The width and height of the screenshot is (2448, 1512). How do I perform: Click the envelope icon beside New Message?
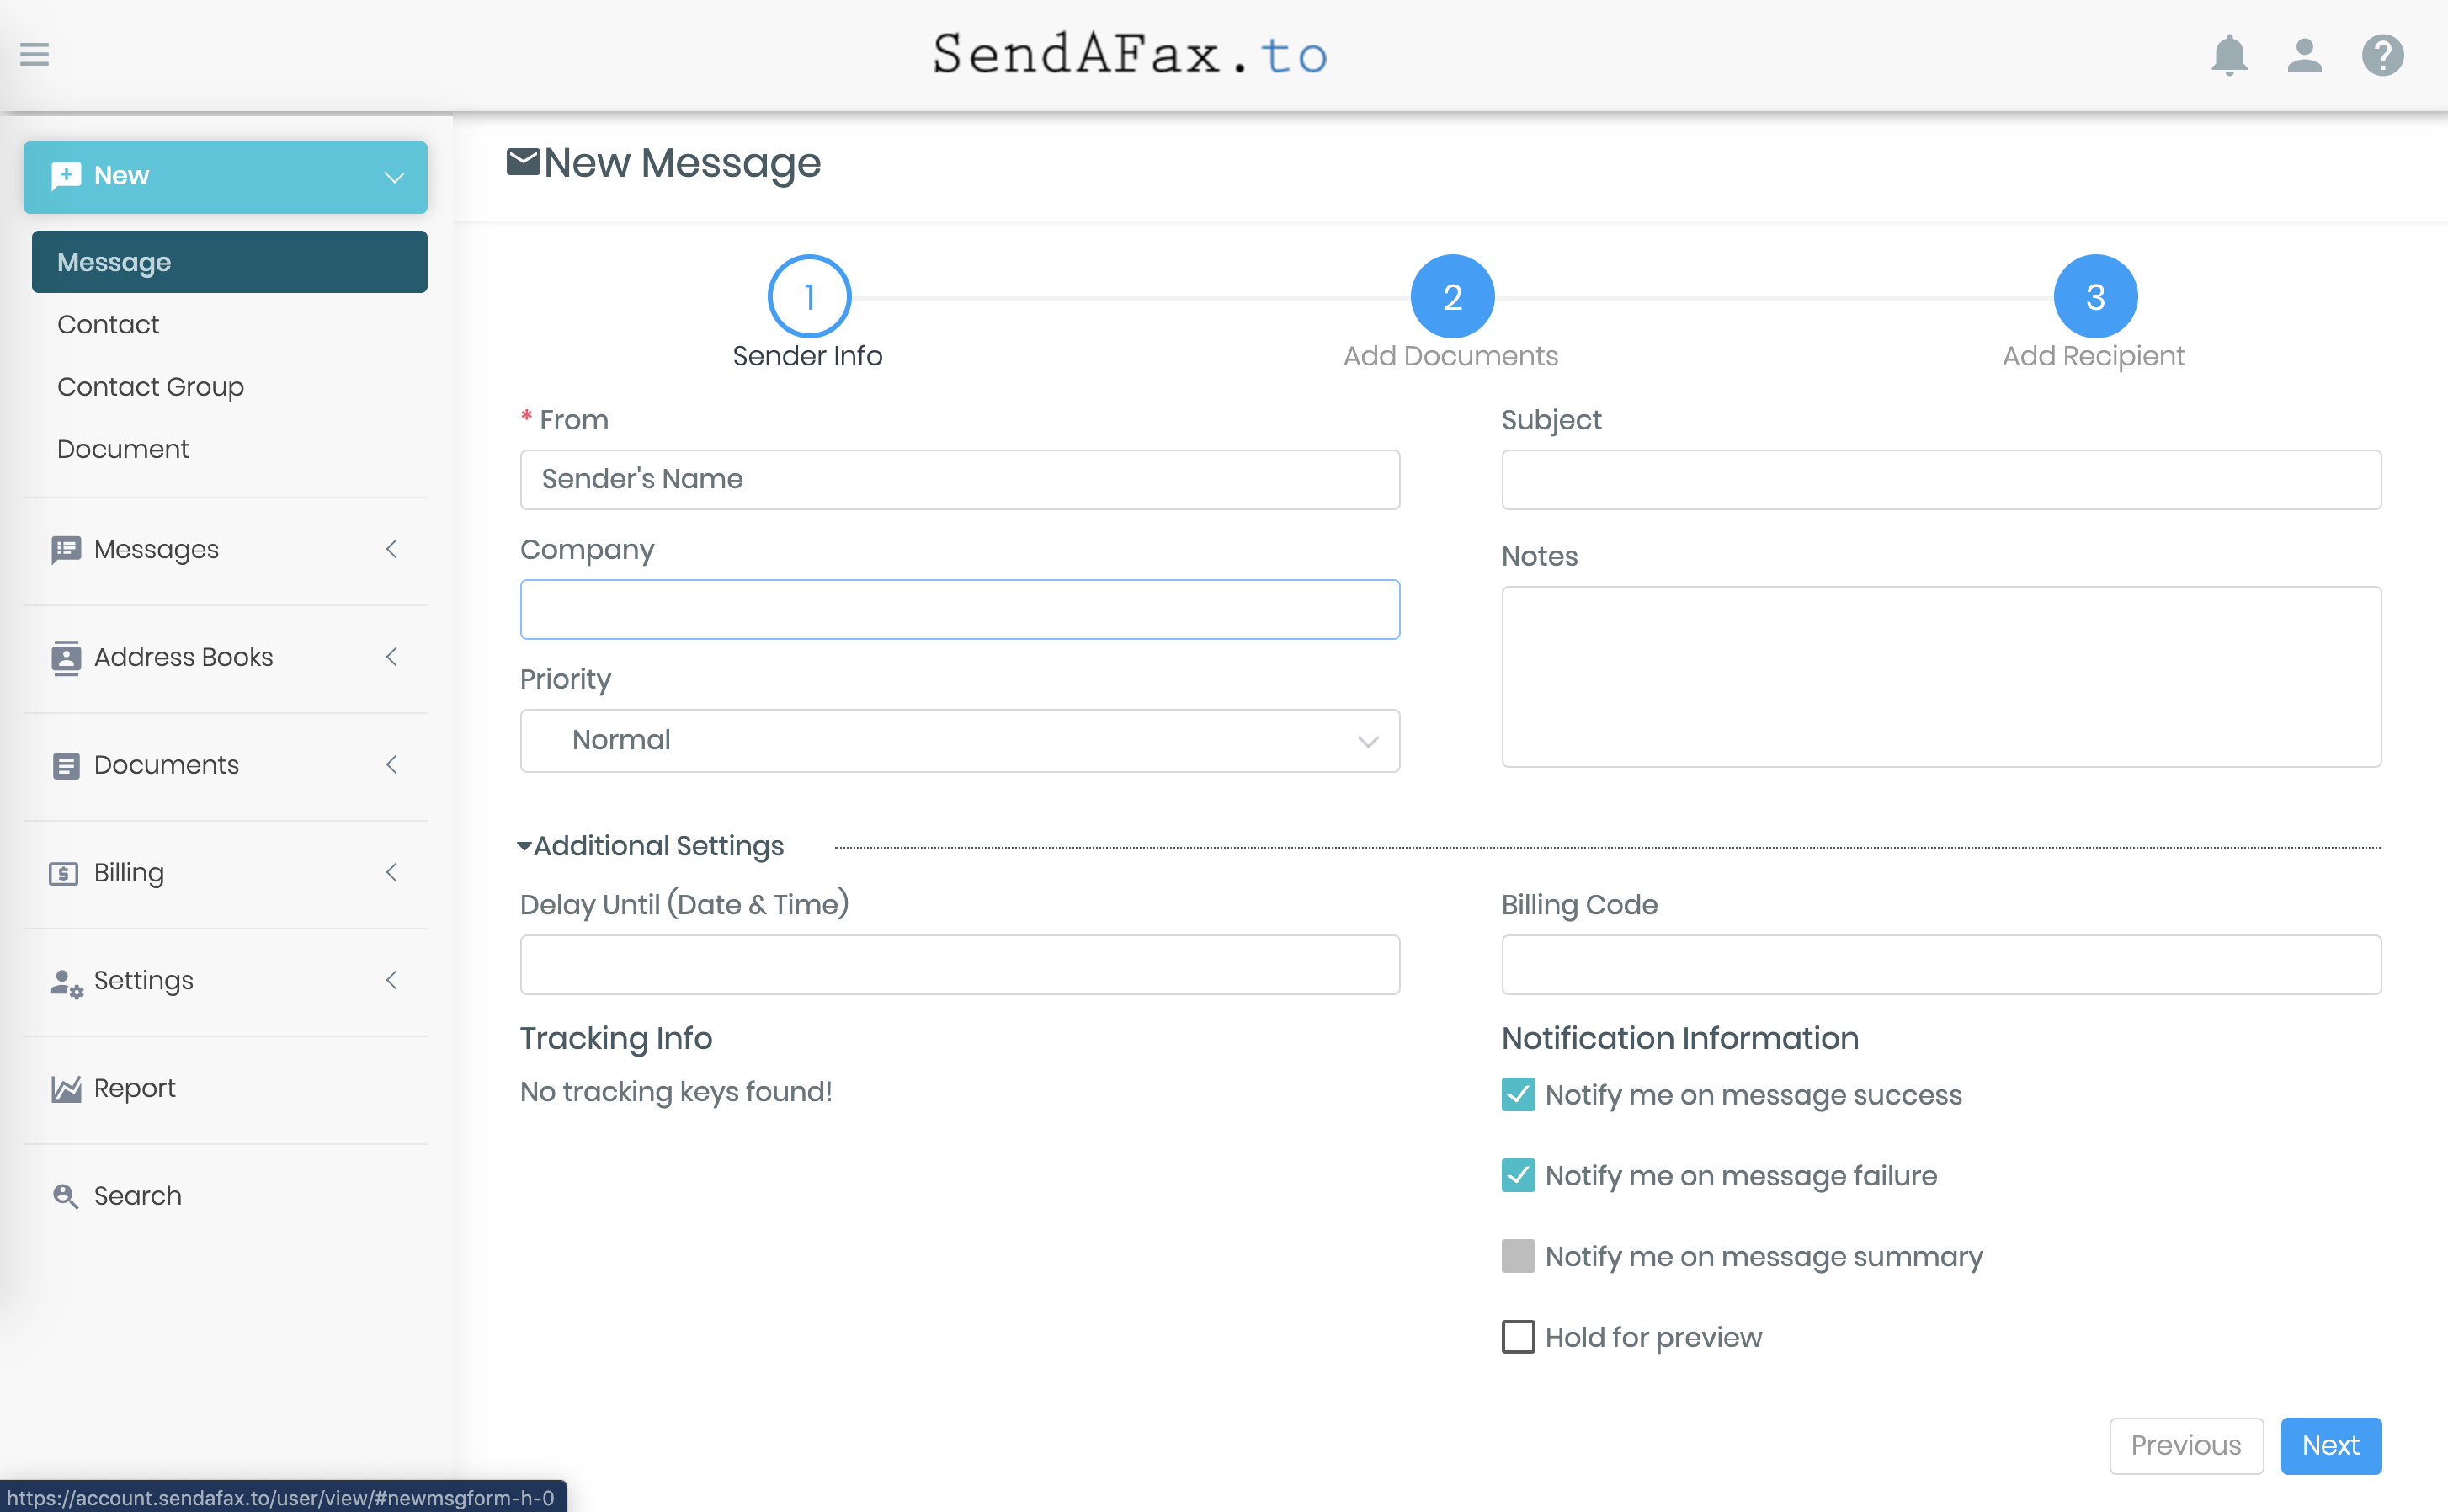pos(523,161)
